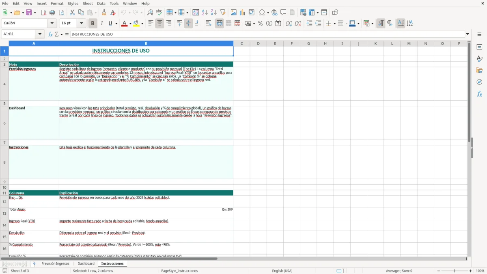
Task: Open sidebar Properties panel
Action: (479, 47)
